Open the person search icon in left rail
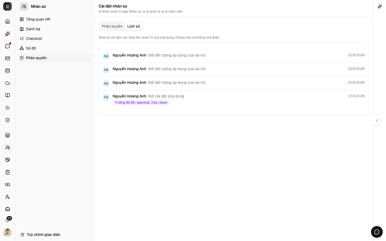 coord(8,197)
